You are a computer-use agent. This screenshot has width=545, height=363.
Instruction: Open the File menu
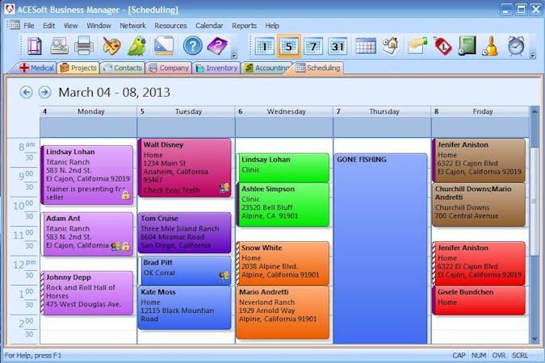tap(29, 26)
